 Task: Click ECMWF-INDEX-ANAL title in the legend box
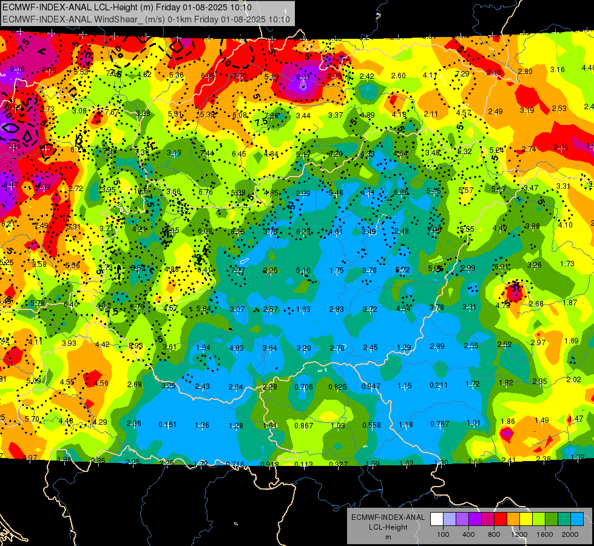tap(388, 517)
